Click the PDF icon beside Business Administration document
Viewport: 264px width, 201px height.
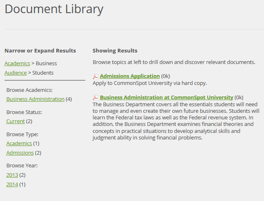96,98
